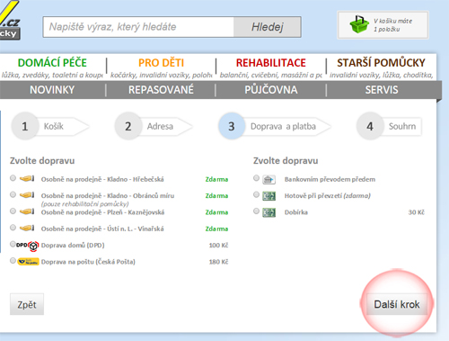Click the site logo in the corner
This screenshot has width=449, height=341.
coord(10,20)
